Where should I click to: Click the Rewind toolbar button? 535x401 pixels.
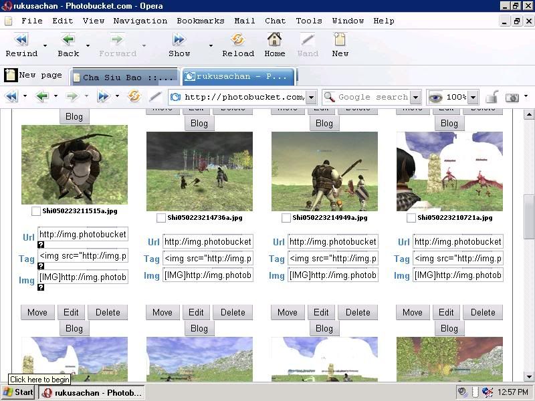[21, 45]
